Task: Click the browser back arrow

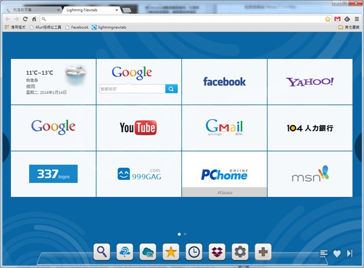Action: (x=8, y=19)
